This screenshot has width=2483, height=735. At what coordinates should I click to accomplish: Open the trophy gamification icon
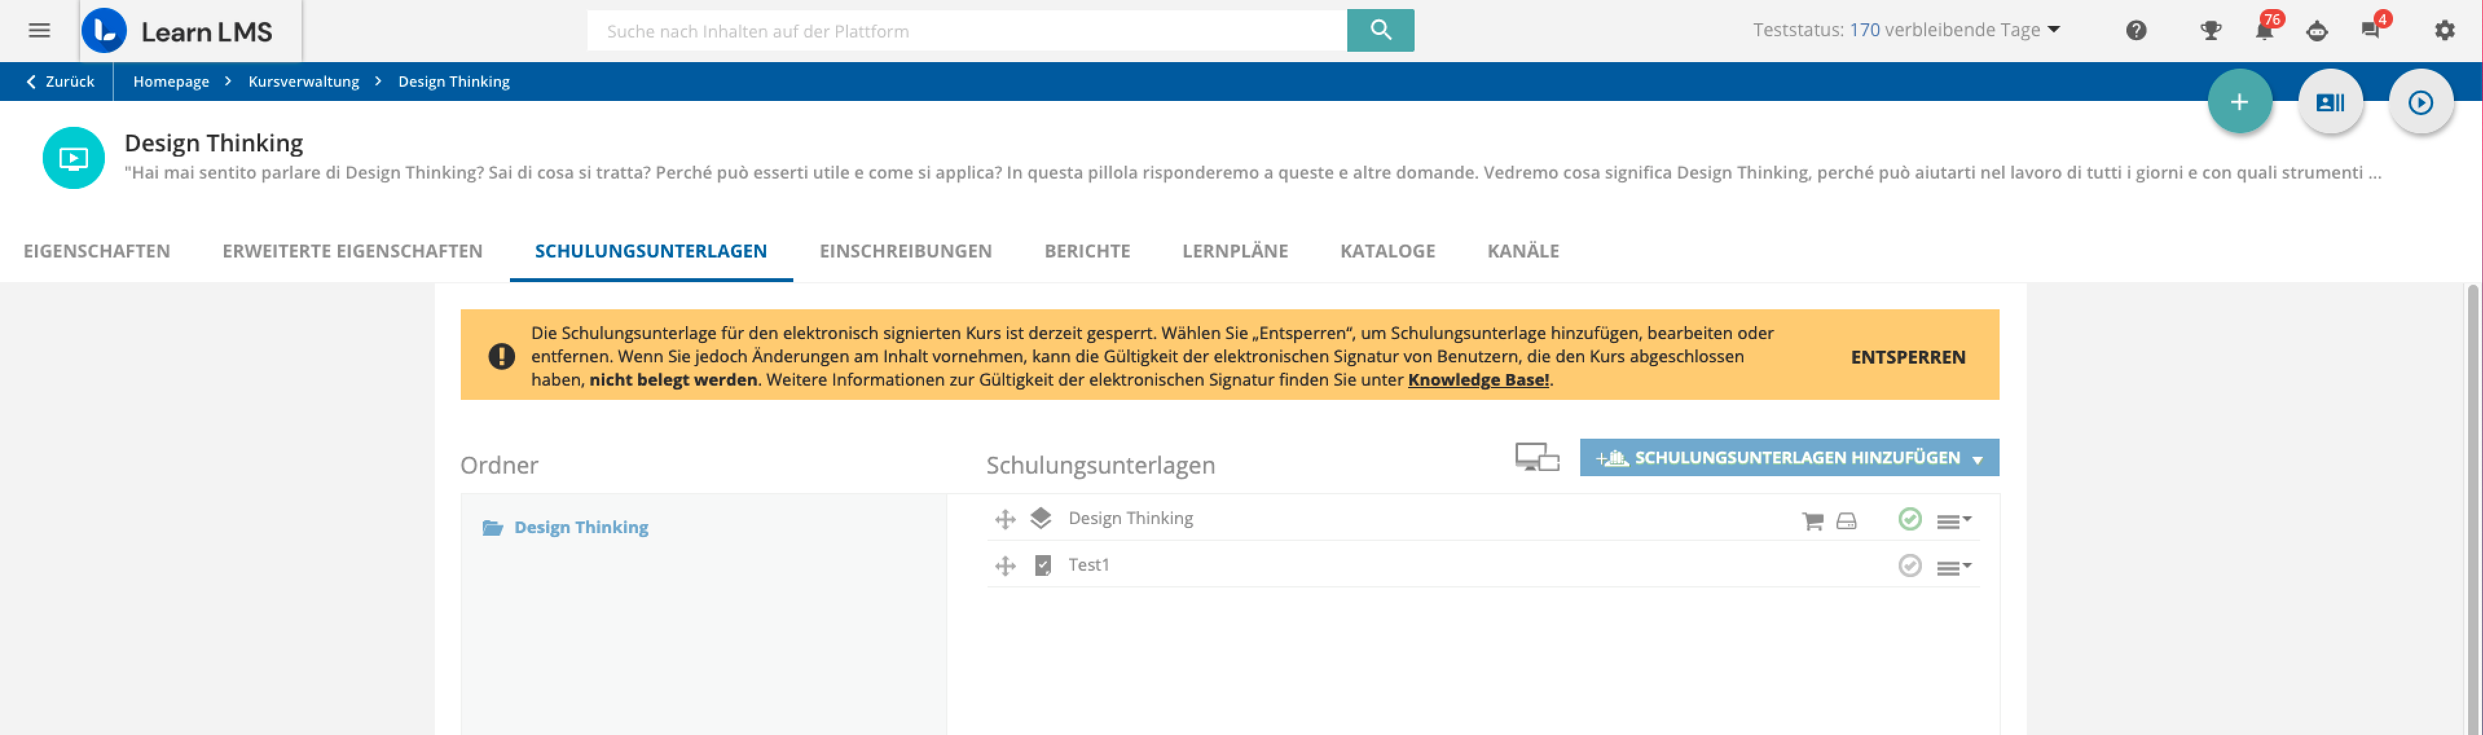(2211, 31)
